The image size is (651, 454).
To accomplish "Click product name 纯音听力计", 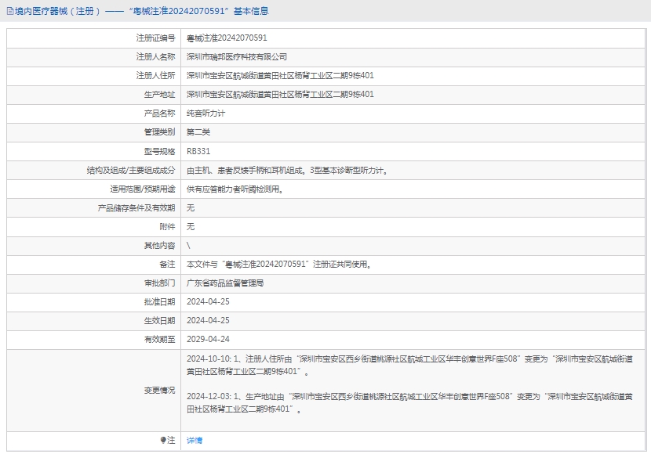I will coord(206,113).
